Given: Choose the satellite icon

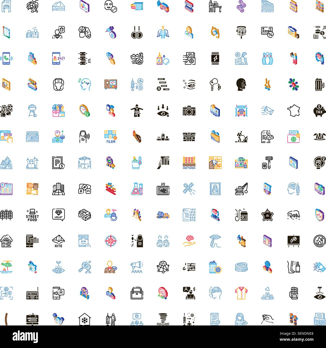Looking at the screenshot, I should 189,189.
